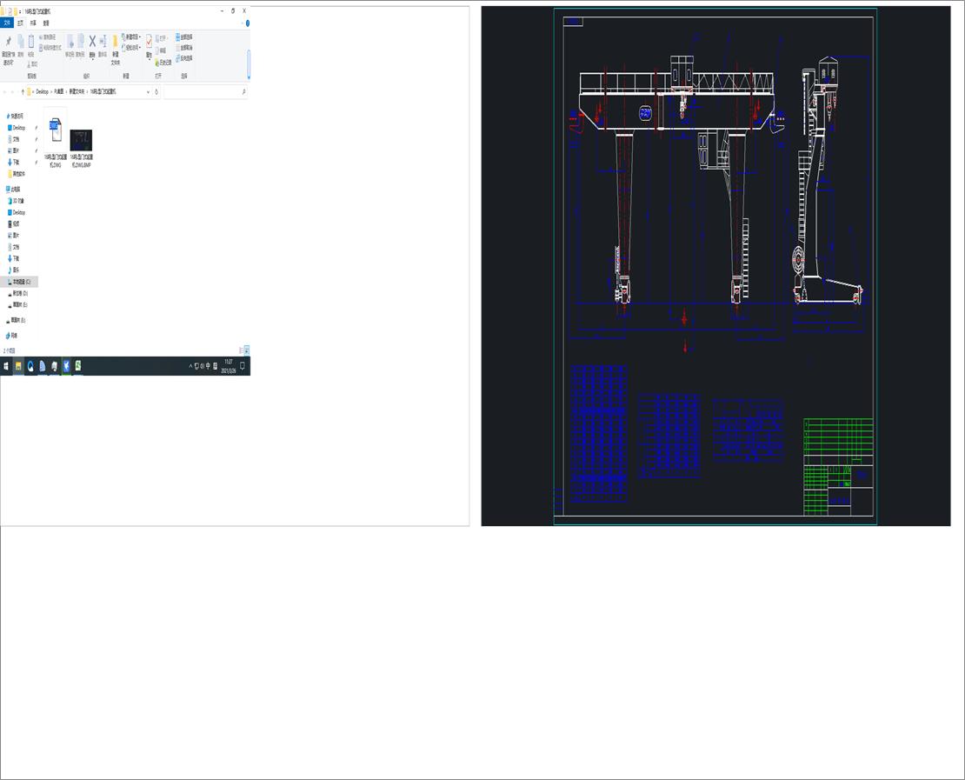Open the Move To dropdown

click(x=71, y=44)
